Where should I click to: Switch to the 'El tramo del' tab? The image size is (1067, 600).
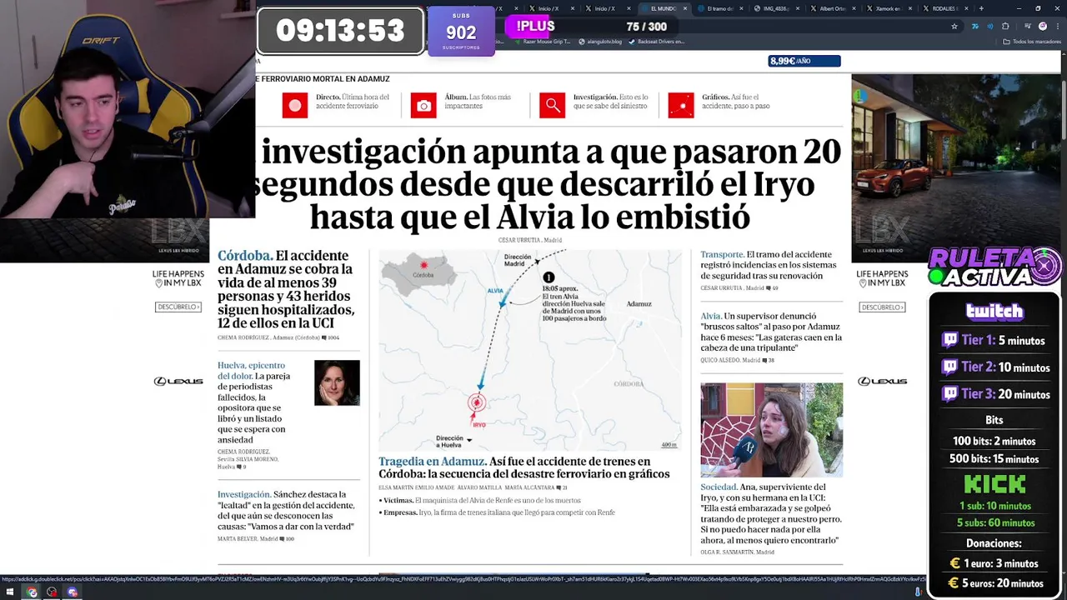[719, 8]
